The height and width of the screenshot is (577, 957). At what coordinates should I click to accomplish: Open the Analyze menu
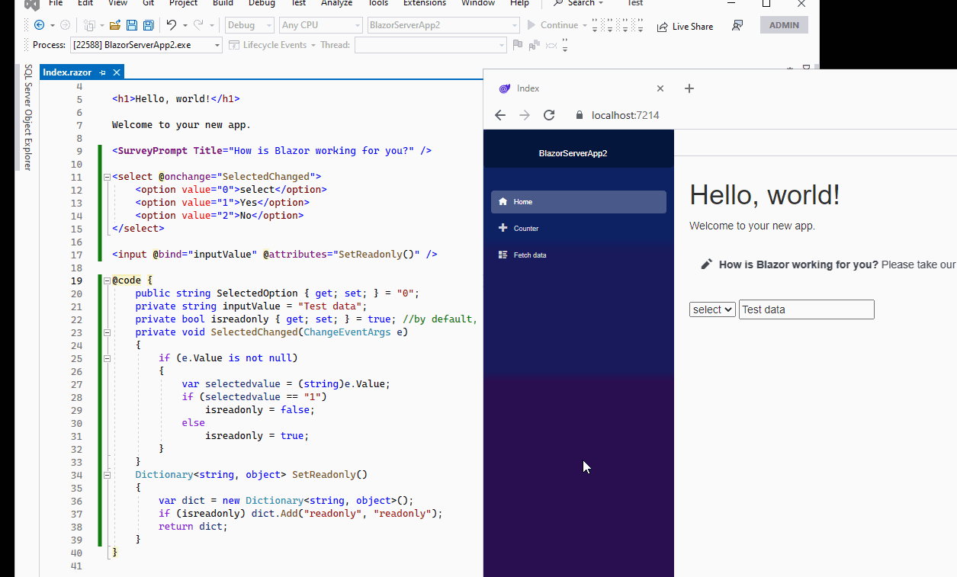pos(336,4)
